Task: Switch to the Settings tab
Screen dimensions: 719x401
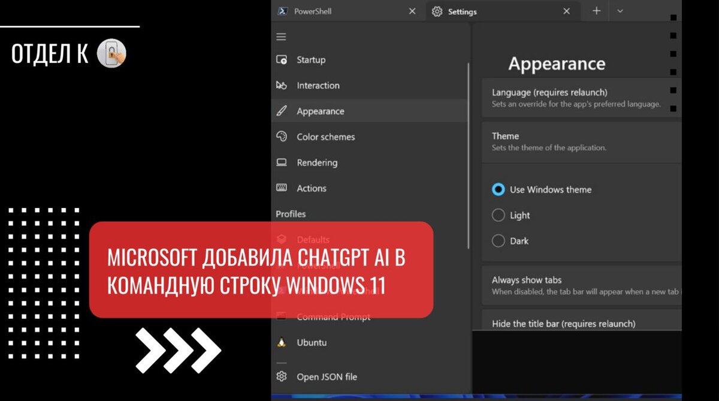Action: [503, 11]
